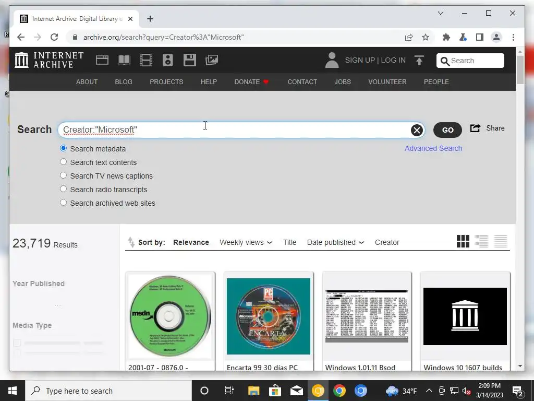
Task: Select Search radio transcripts option
Action: pyautogui.click(x=63, y=189)
